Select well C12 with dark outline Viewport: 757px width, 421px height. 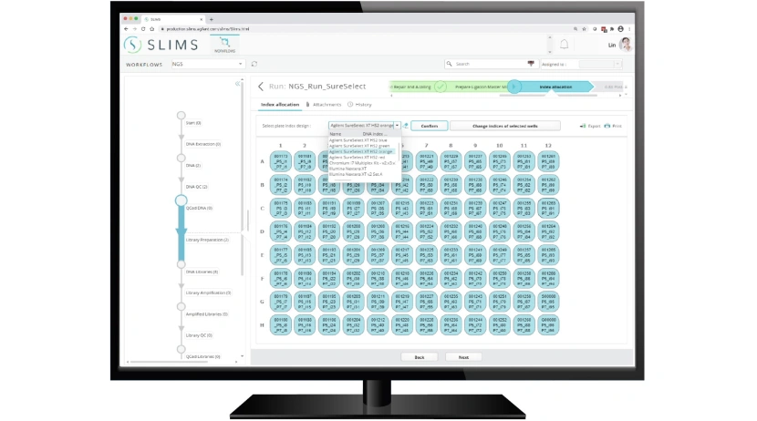[x=548, y=209]
